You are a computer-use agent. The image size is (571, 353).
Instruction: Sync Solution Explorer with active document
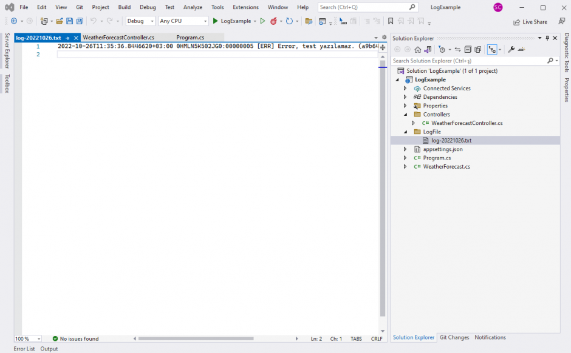pos(457,49)
